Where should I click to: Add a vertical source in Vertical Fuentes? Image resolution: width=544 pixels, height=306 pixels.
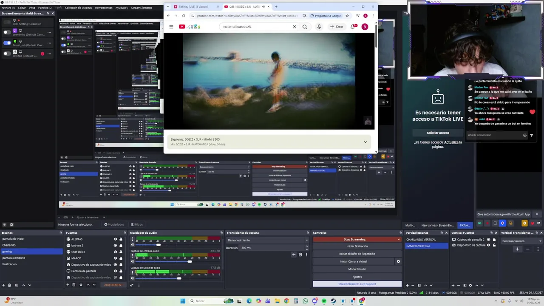[453, 285]
